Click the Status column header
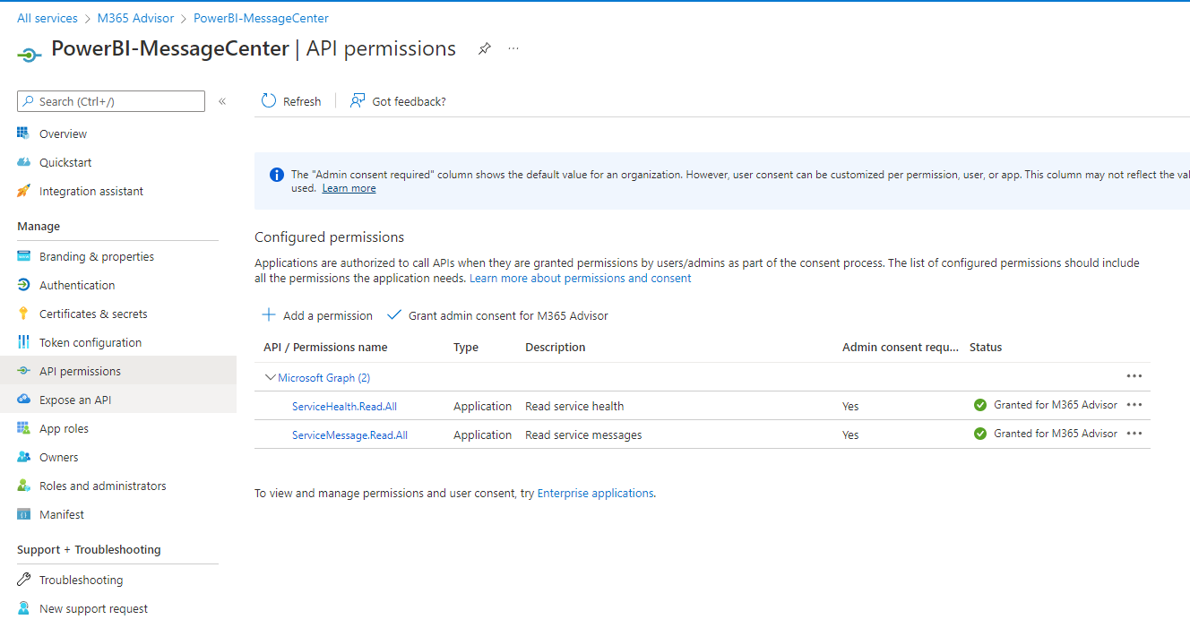Image resolution: width=1190 pixels, height=628 pixels. 986,347
